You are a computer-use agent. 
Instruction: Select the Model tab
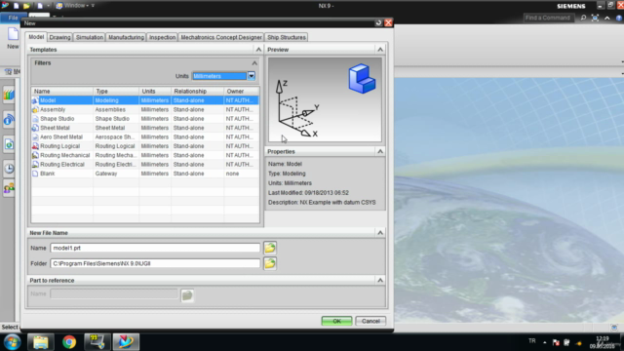click(36, 37)
